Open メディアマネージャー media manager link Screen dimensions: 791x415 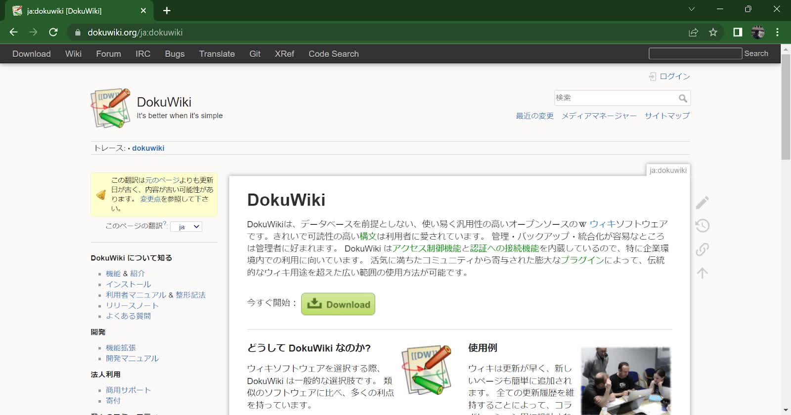coord(599,116)
